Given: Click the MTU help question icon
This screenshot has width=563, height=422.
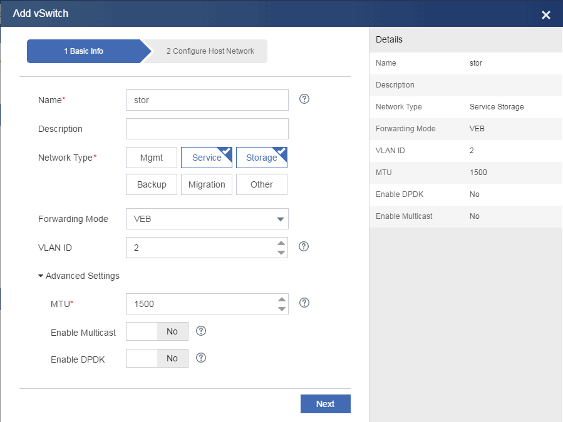Looking at the screenshot, I should tap(304, 303).
